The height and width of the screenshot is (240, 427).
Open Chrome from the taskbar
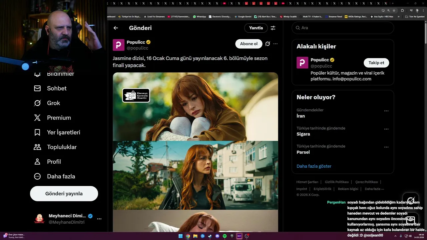pos(188,236)
